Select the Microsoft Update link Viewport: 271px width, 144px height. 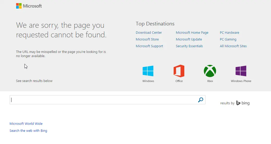point(189,39)
